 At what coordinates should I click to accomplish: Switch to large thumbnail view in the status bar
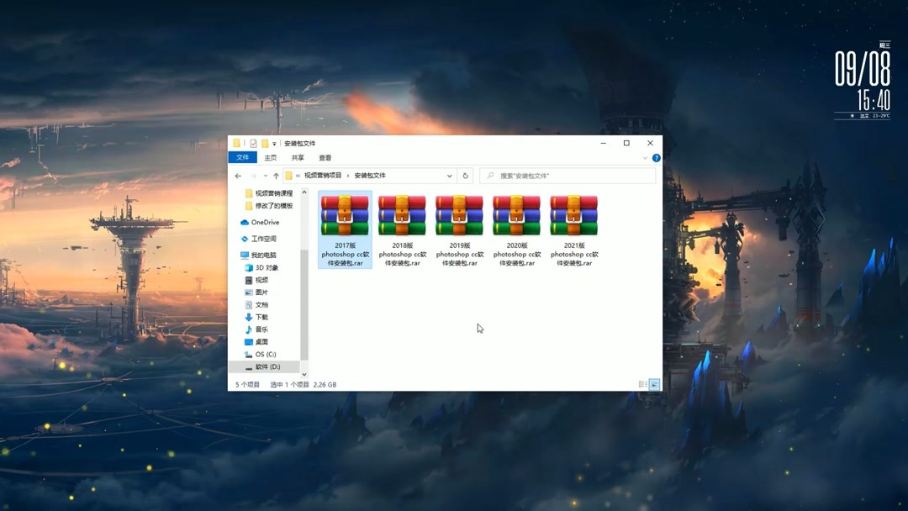(x=654, y=383)
